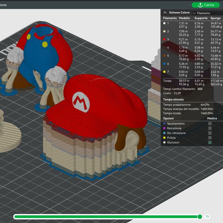Click filament 1 purge value 34,87 m

216,23
